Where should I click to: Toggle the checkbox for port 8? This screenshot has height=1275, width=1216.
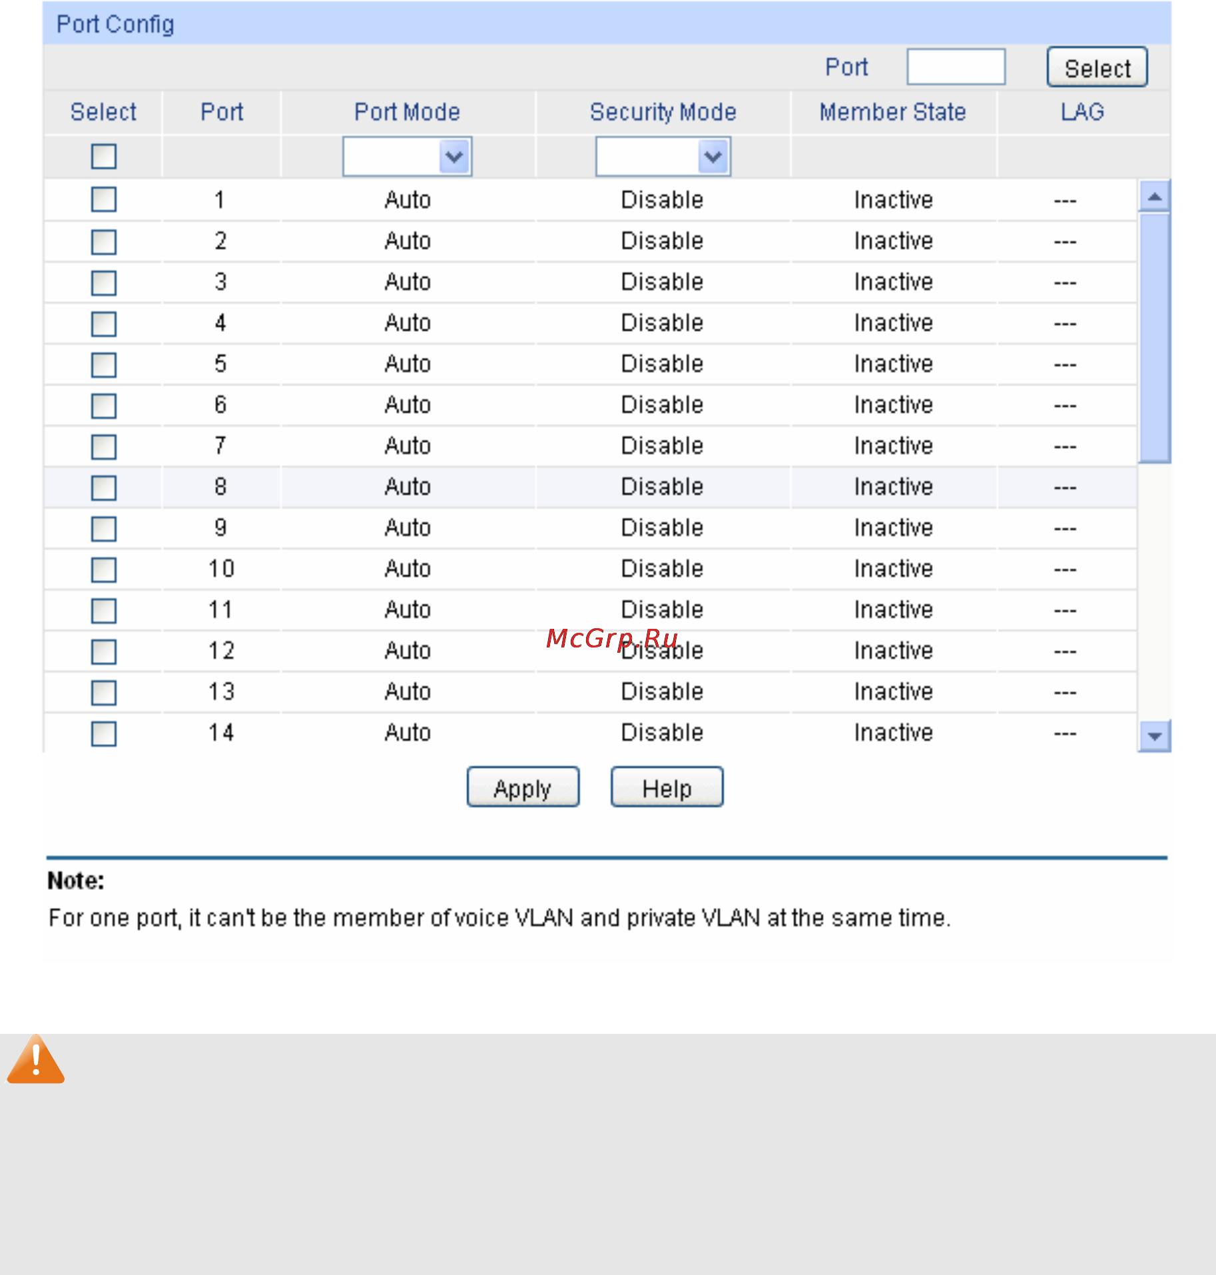pos(104,488)
